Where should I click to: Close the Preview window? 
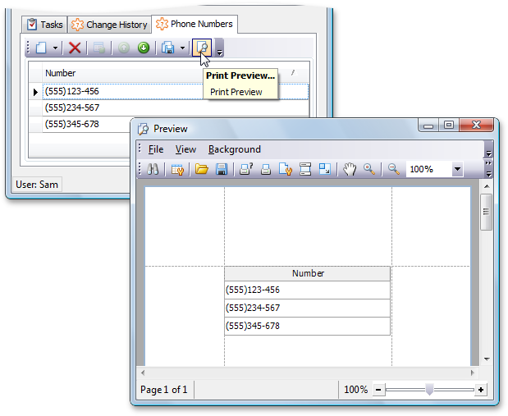(476, 125)
